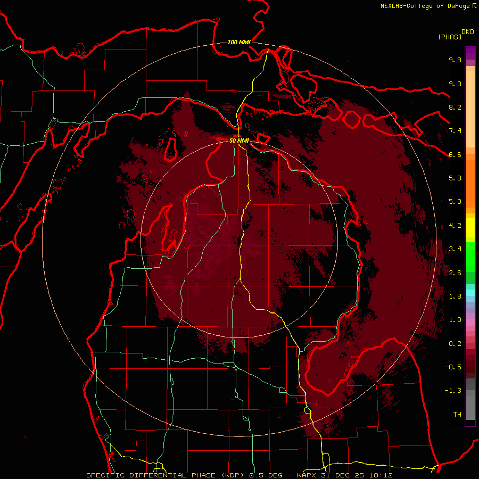Click the -0.5 scale value
Screen dimensions: 479x479
click(x=453, y=367)
